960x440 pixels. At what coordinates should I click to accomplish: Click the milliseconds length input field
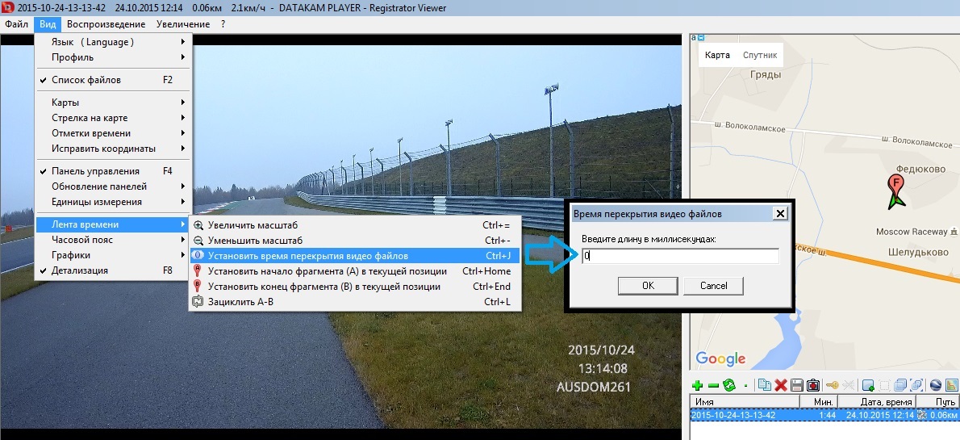coord(679,256)
